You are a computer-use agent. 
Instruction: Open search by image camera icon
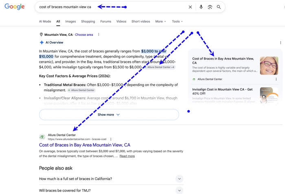tap(210, 7)
